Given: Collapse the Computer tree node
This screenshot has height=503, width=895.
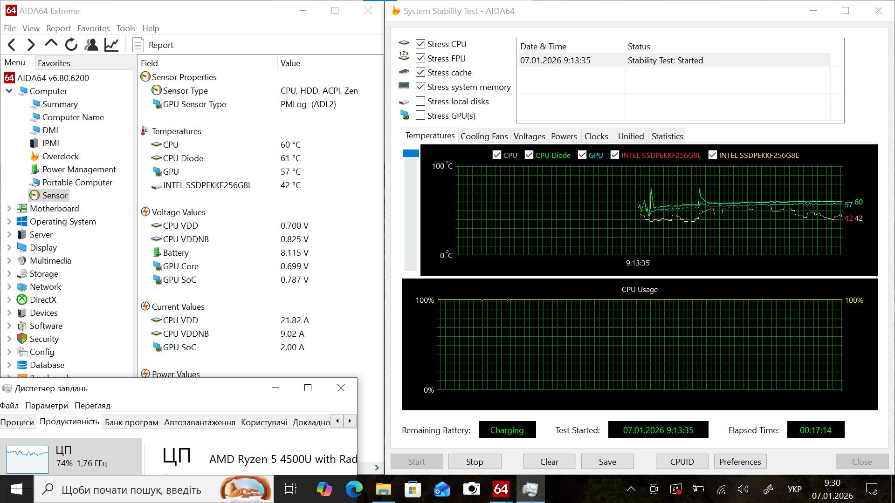Looking at the screenshot, I should pyautogui.click(x=9, y=91).
